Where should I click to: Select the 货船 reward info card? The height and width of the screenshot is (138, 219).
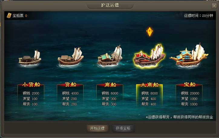coord(70,95)
